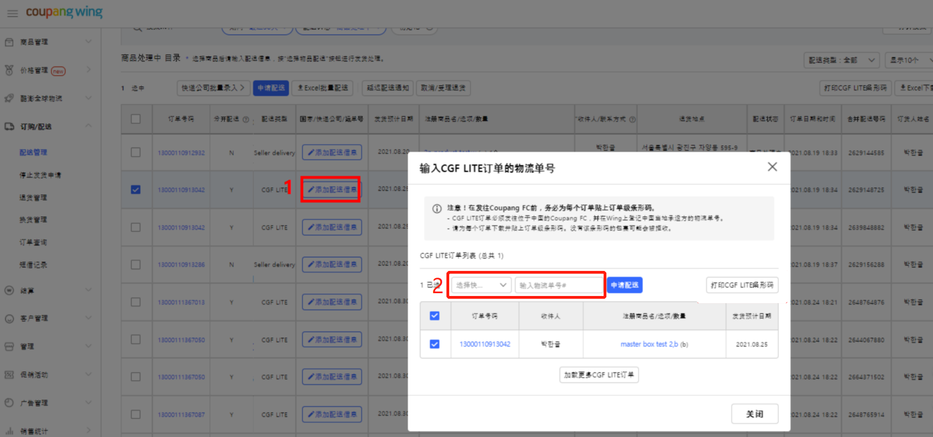Click the 延迟配送通知 button

pyautogui.click(x=388, y=88)
